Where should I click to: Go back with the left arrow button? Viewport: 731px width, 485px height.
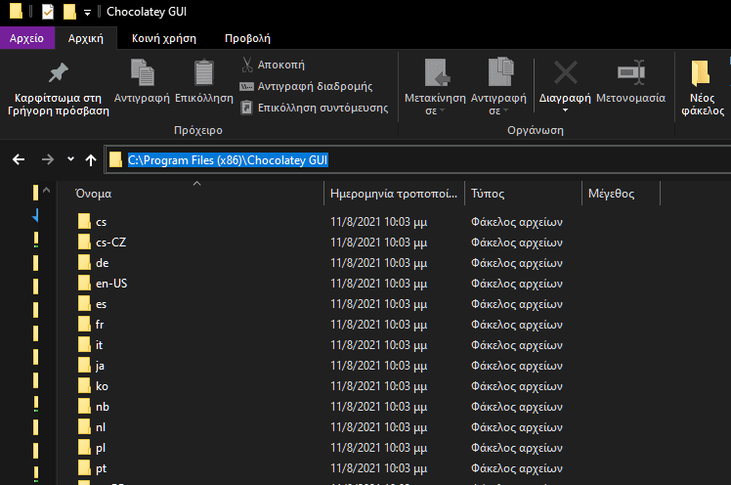[19, 160]
